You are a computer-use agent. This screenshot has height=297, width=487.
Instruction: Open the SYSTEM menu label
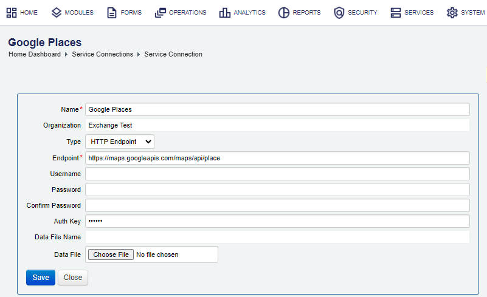[473, 12]
